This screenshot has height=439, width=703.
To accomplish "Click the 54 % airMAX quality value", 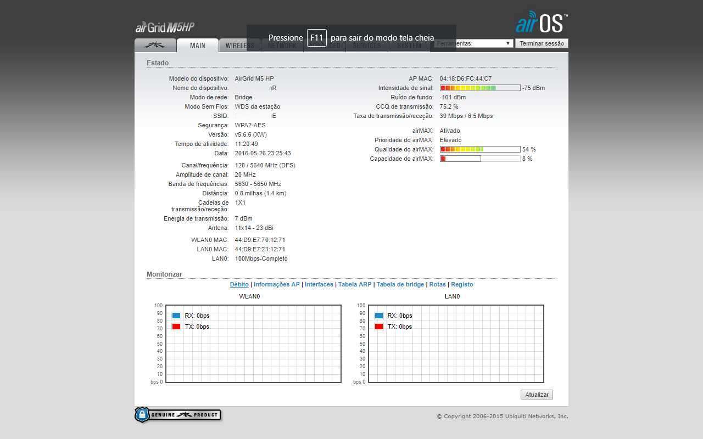I will (x=529, y=149).
